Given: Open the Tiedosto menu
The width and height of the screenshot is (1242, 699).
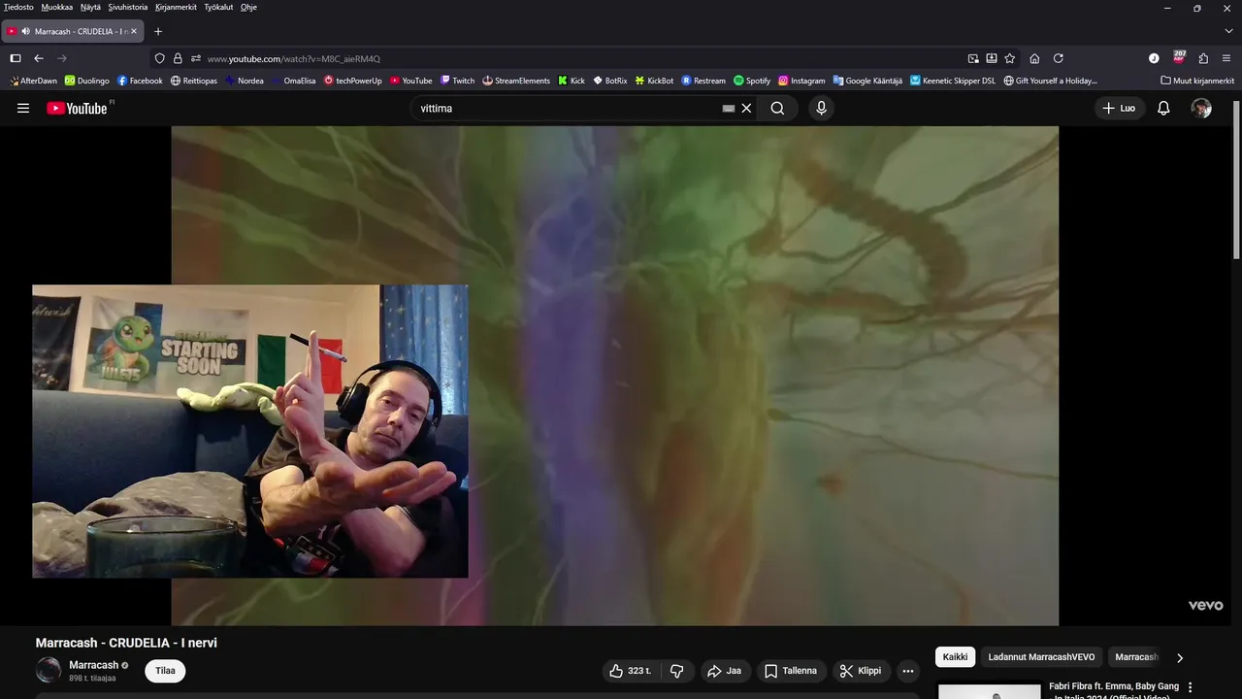Looking at the screenshot, I should click(18, 7).
